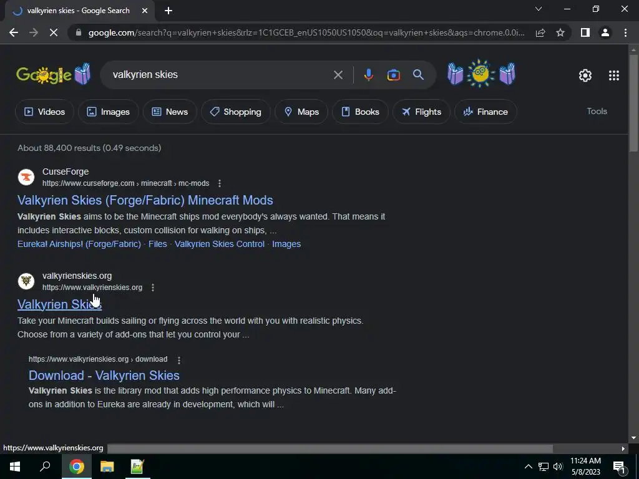The height and width of the screenshot is (479, 639).
Task: Stop loading the page
Action: point(54,32)
